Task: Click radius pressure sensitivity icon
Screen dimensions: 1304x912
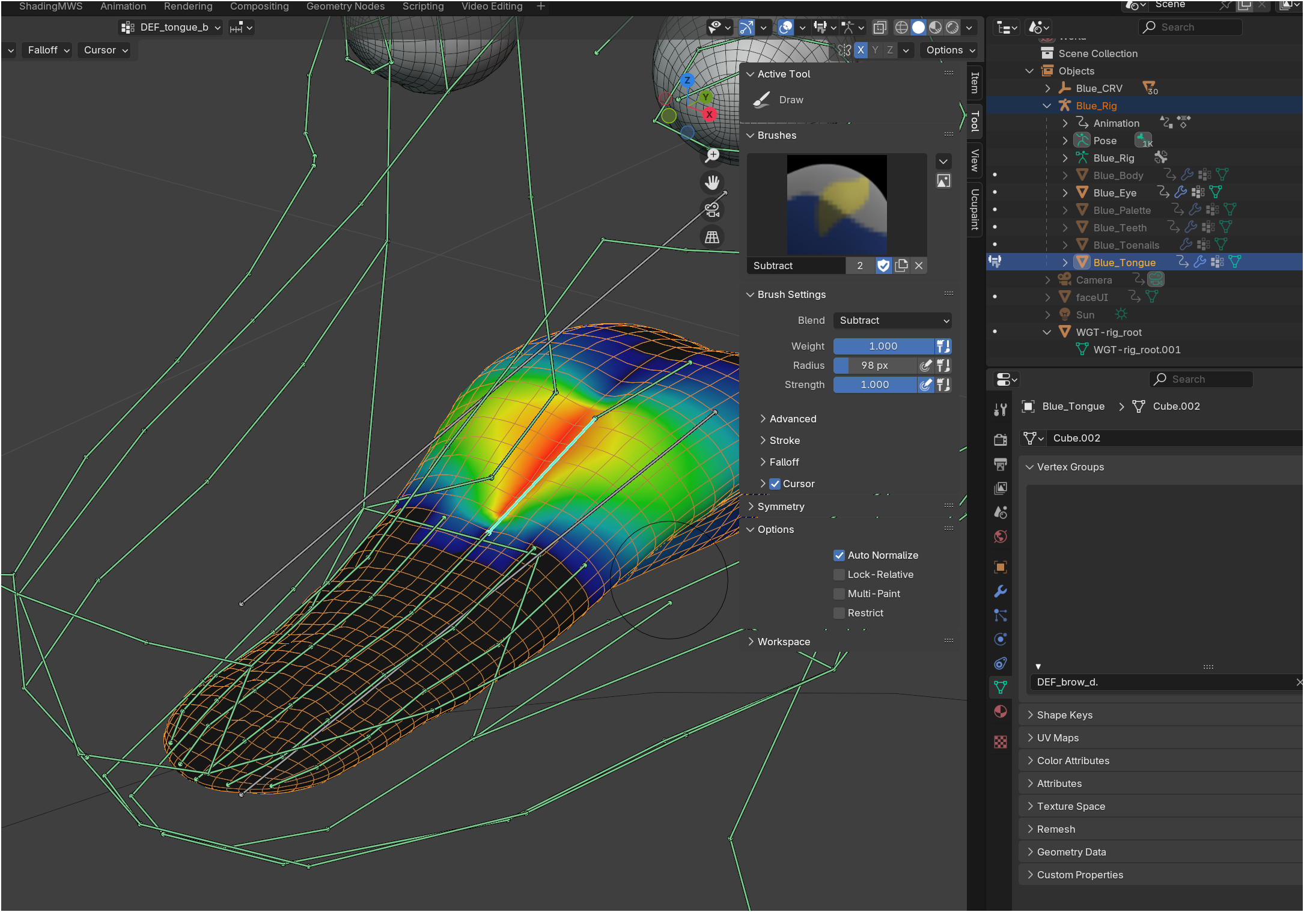Action: (x=926, y=365)
